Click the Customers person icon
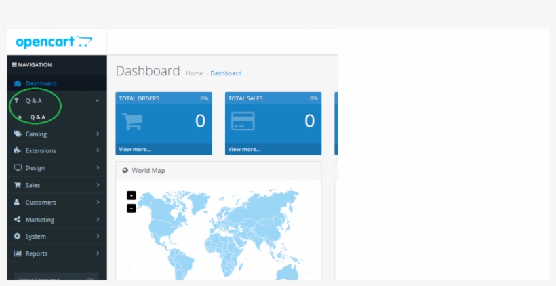 [x=18, y=203]
